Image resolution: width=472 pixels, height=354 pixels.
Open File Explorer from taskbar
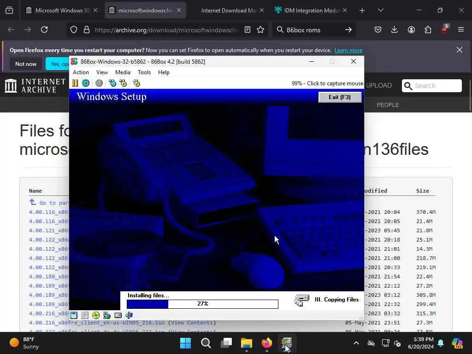[x=246, y=343]
